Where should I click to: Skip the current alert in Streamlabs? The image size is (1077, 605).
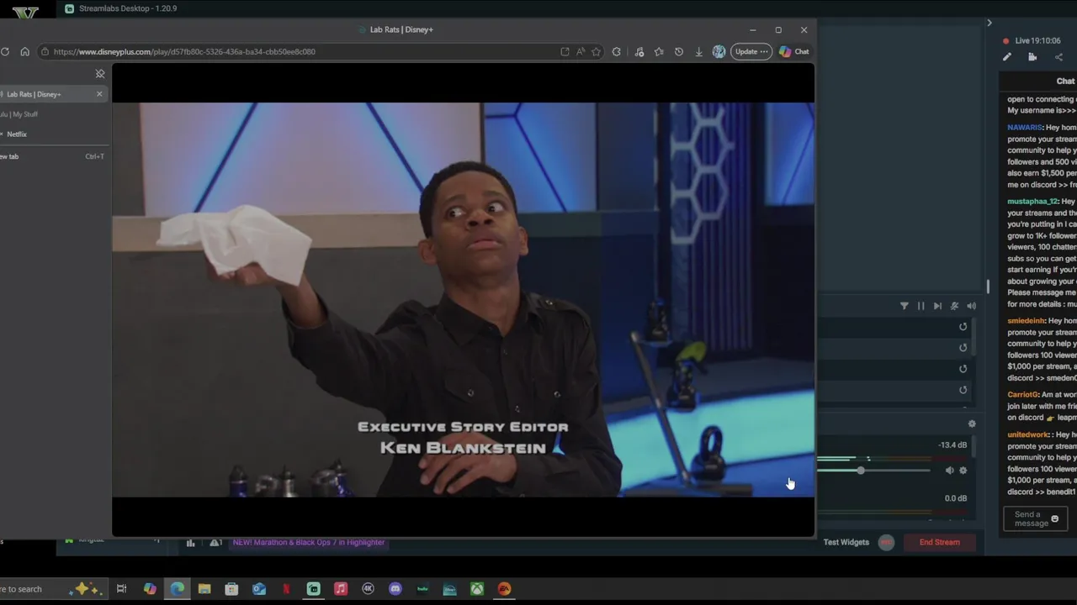(x=937, y=306)
